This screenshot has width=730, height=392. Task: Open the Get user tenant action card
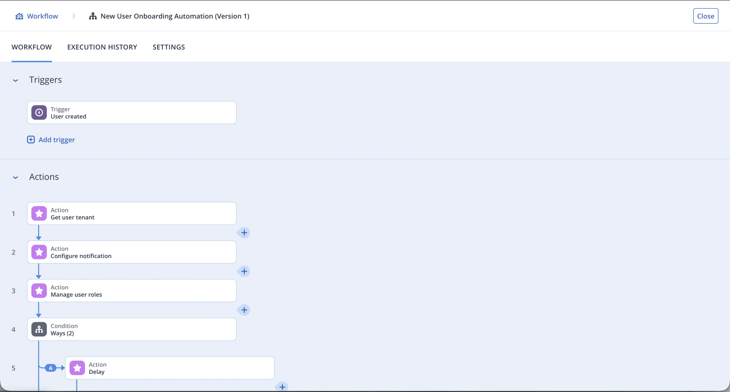132,214
